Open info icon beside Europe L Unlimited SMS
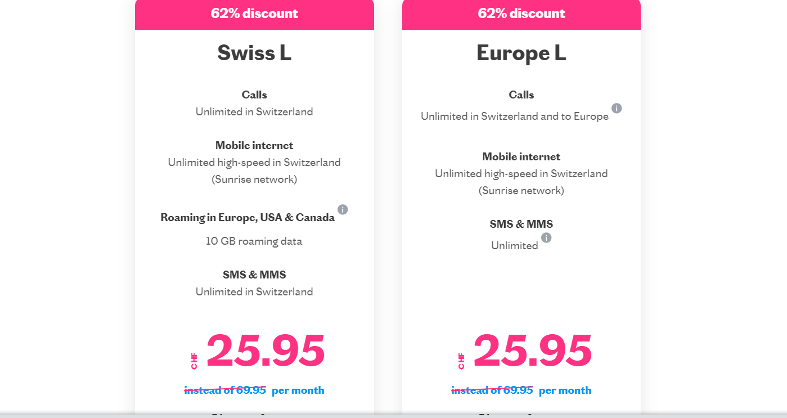Image resolution: width=787 pixels, height=418 pixels. point(546,237)
